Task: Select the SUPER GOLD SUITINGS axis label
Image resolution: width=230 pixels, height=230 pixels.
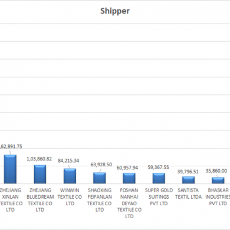Action: pyautogui.click(x=159, y=197)
